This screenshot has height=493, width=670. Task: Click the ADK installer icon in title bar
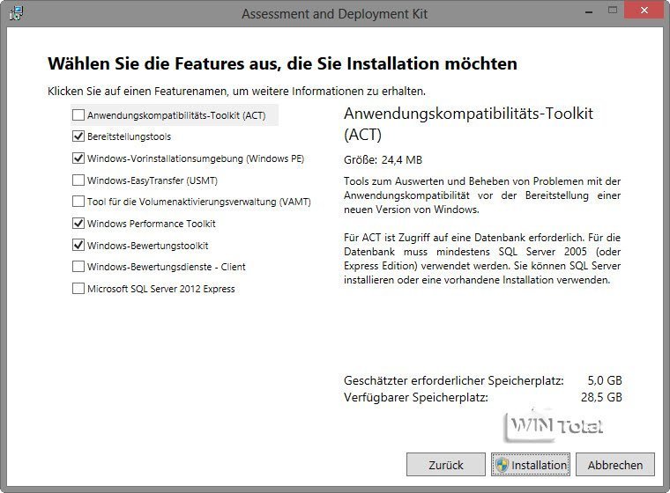click(16, 13)
